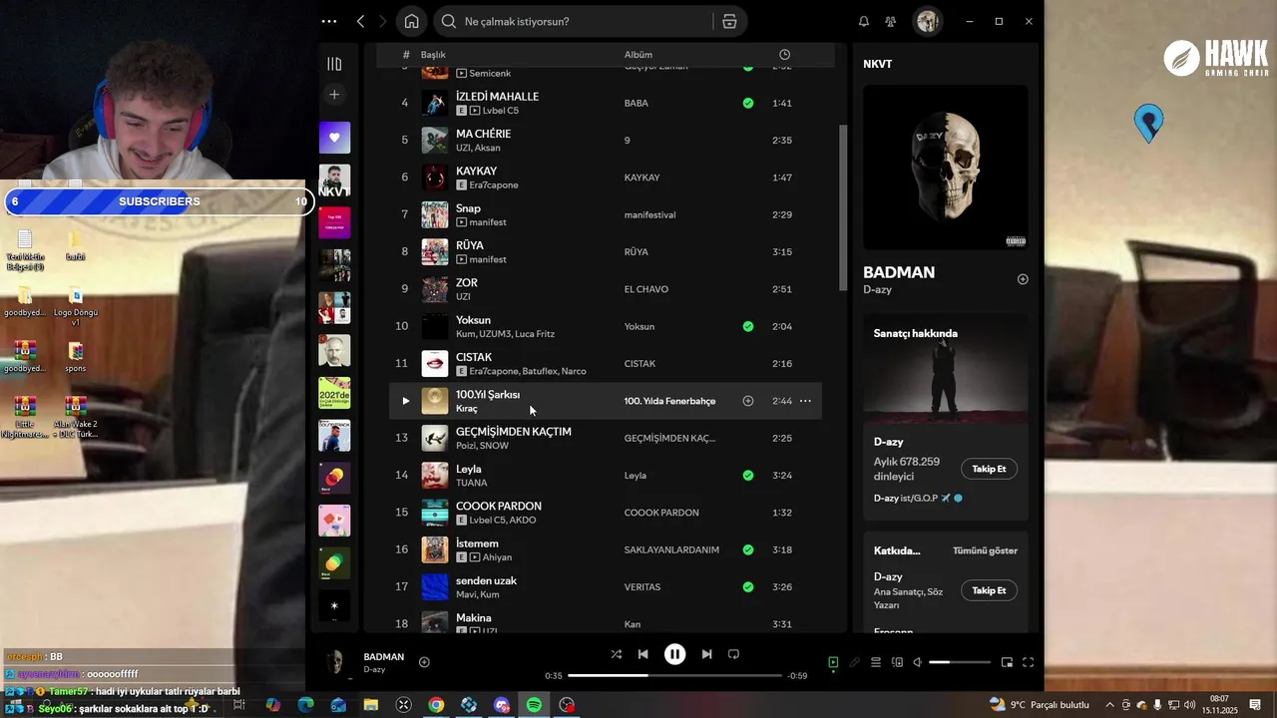Select the GEÇMİŞİMDEN KAÇTIM track row
The width and height of the screenshot is (1277, 718).
point(605,438)
